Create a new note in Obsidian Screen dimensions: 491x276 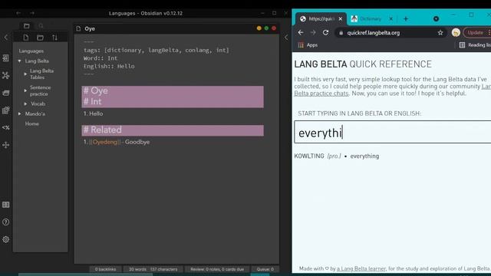tap(26, 38)
